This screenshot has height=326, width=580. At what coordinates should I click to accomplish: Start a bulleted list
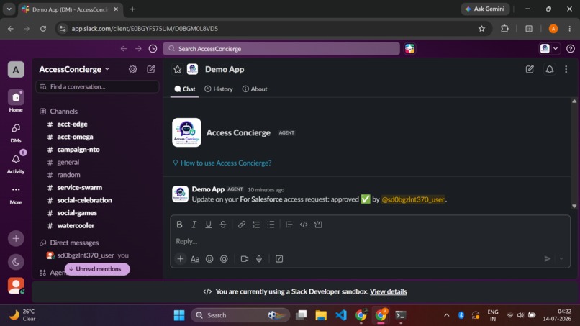[271, 225]
